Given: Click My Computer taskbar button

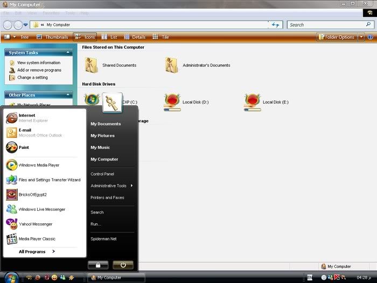Looking at the screenshot, I should coord(116,278).
